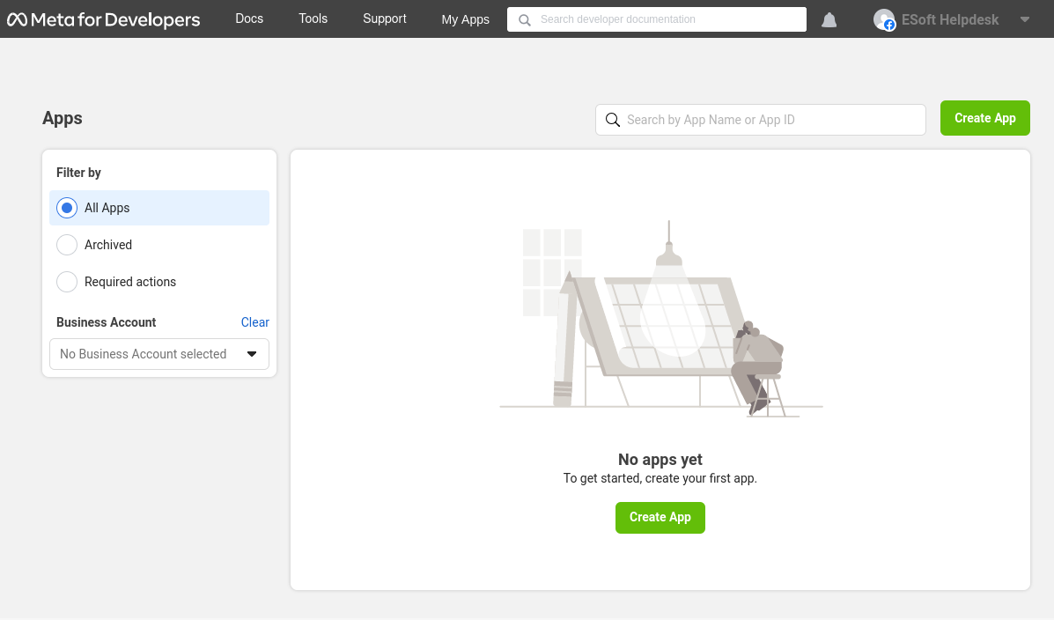Click magnifier icon in documentation search
The image size is (1054, 620).
525,19
